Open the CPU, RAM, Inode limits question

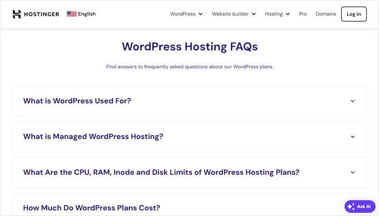(x=189, y=173)
